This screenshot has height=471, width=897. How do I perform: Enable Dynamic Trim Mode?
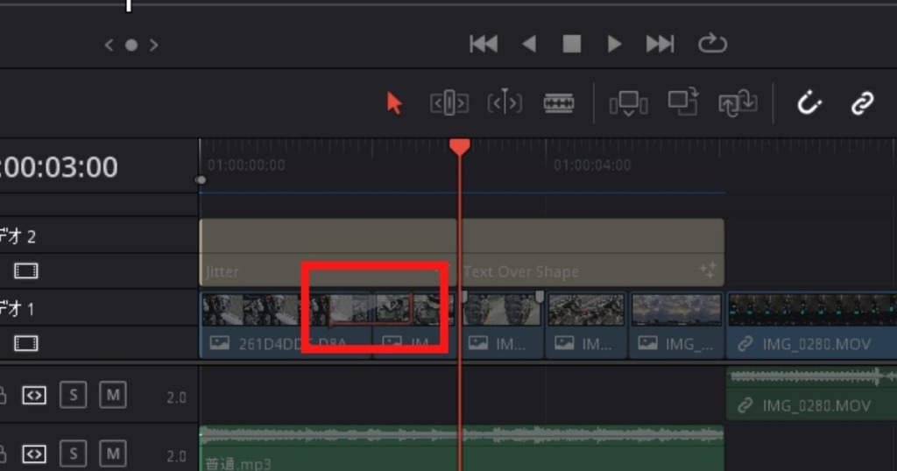click(505, 103)
